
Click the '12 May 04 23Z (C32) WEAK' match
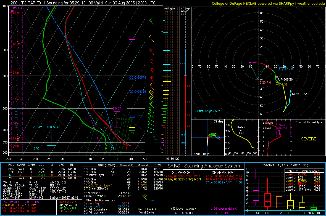[183, 176]
